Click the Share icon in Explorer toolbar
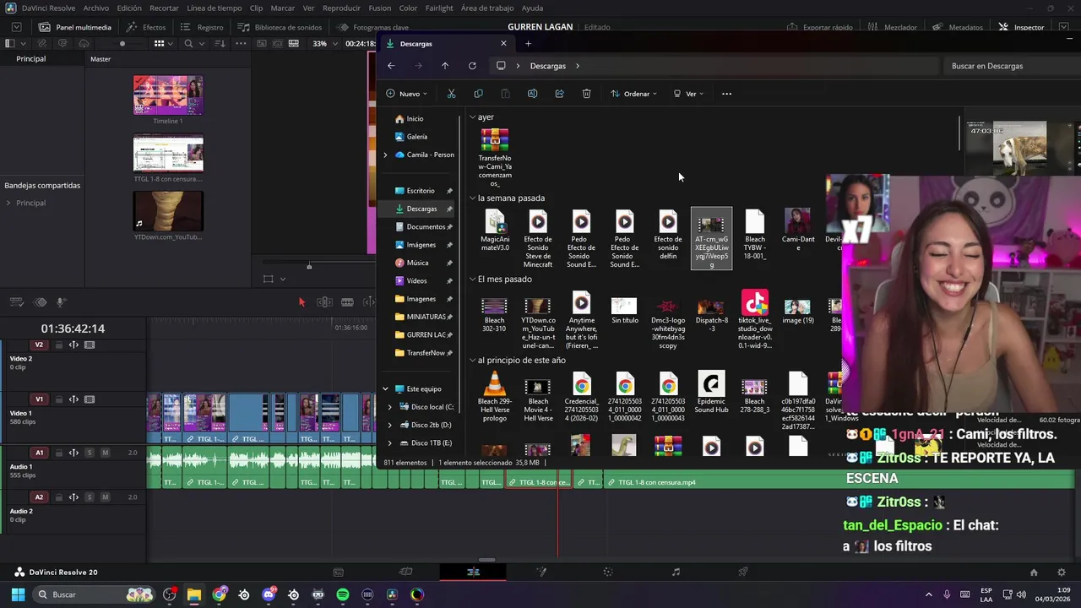The width and height of the screenshot is (1081, 608). 559,94
